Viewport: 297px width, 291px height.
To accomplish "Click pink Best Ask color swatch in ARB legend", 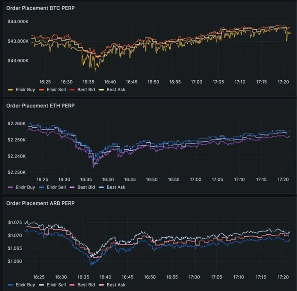I will pyautogui.click(x=101, y=285).
